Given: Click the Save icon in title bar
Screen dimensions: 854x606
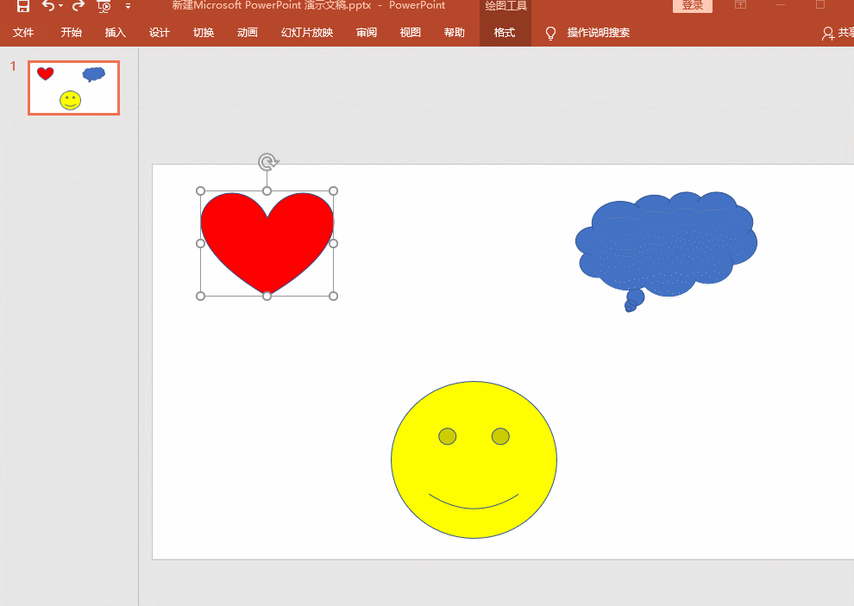Looking at the screenshot, I should pos(23,6).
